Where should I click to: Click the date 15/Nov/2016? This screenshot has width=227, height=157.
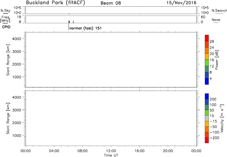pos(181,3)
